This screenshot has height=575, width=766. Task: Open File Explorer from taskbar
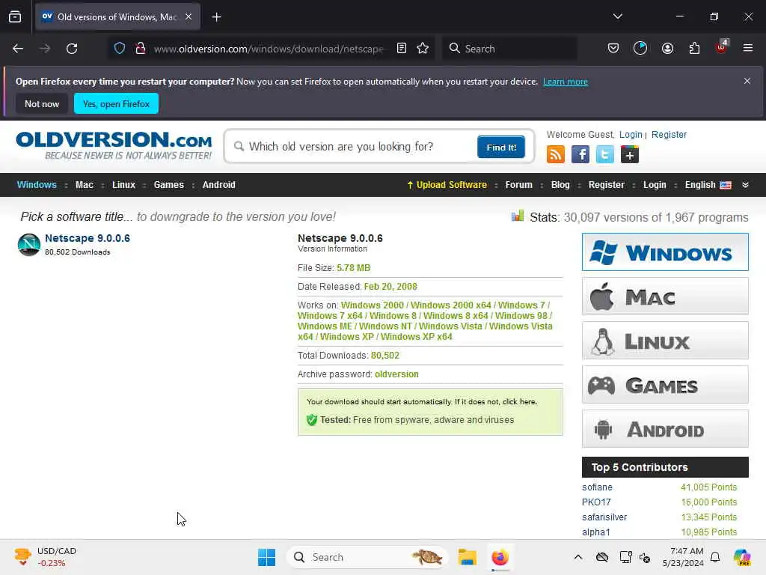tap(467, 557)
